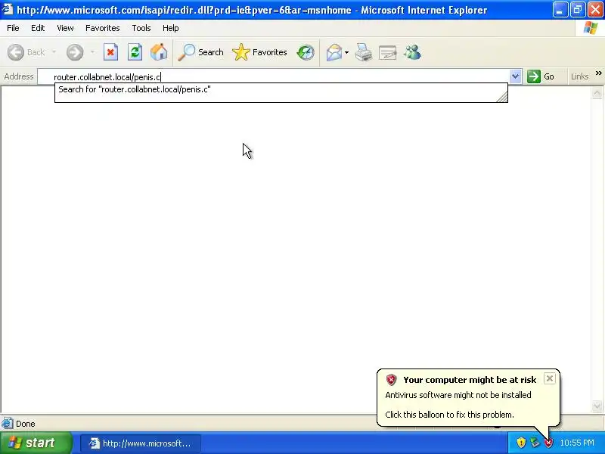Click the IE page icon in title bar
Image resolution: width=605 pixels, height=454 pixels.
8,9
